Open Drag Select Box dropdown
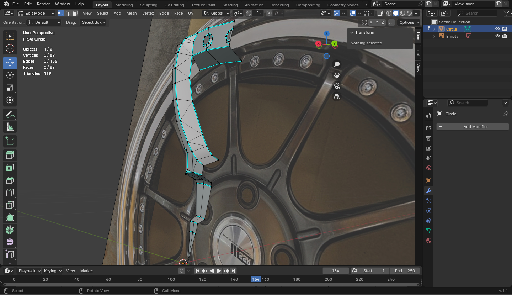 [x=93, y=22]
